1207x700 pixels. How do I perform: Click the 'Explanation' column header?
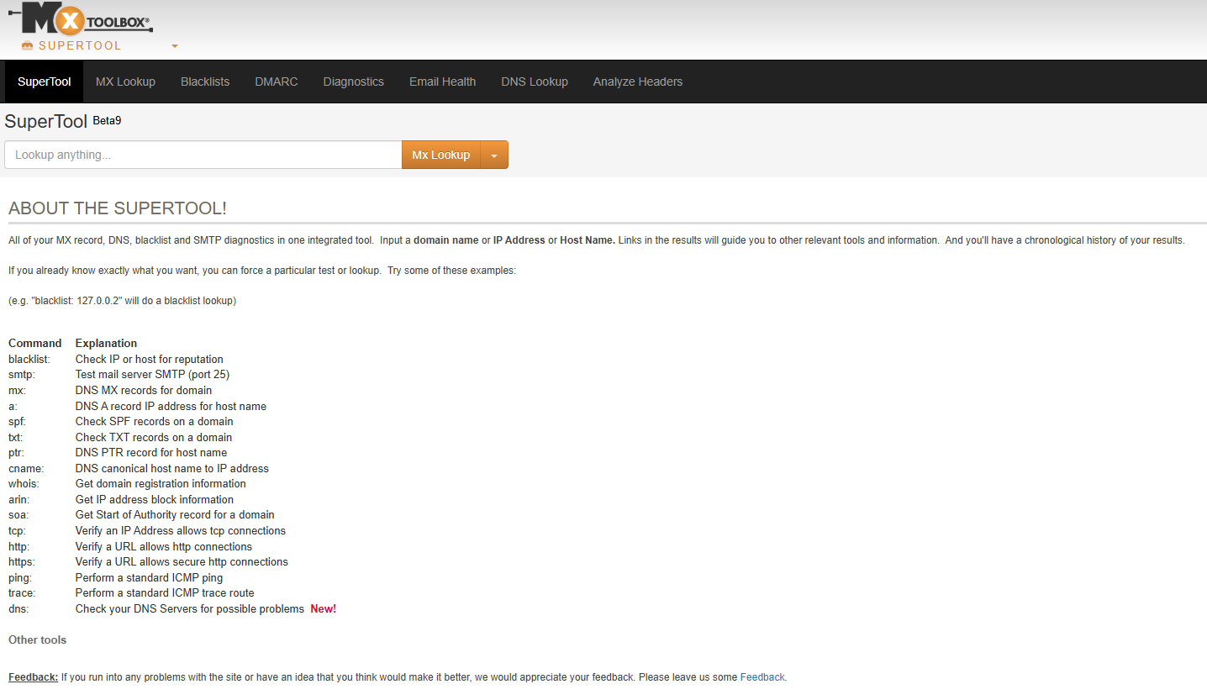106,343
